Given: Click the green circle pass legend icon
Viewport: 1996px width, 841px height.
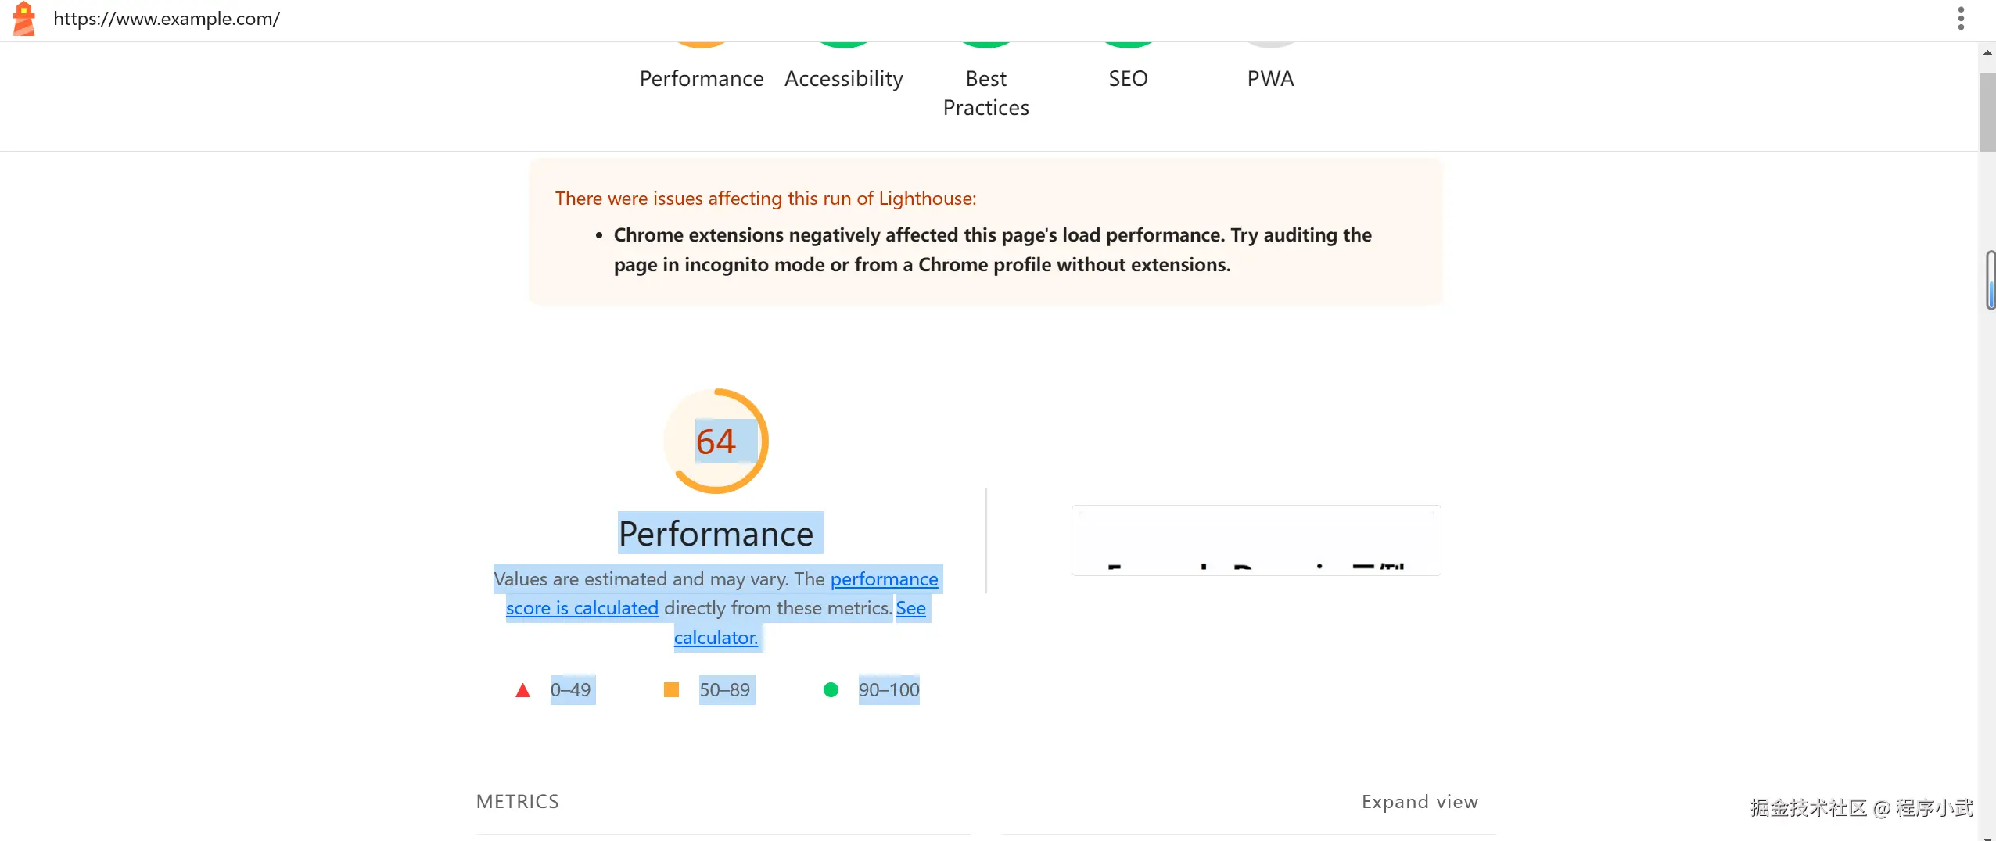Looking at the screenshot, I should (831, 690).
